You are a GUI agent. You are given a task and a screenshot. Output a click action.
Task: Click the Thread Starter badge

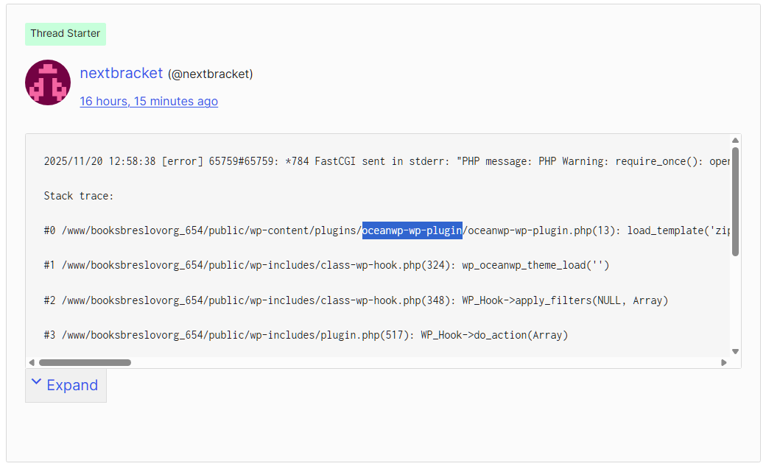pos(66,34)
